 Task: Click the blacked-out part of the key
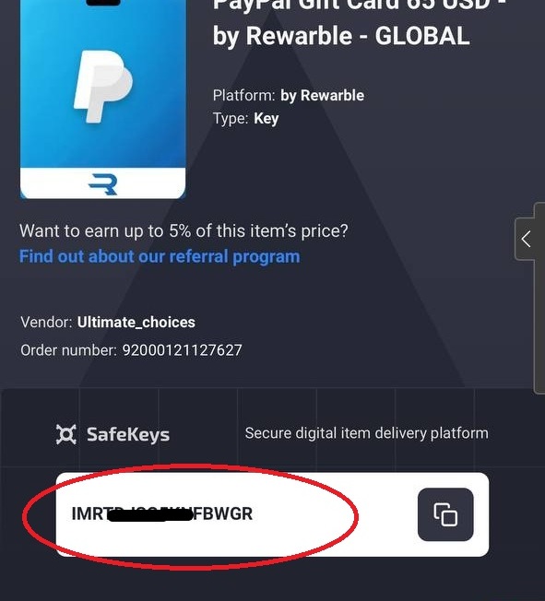point(150,515)
